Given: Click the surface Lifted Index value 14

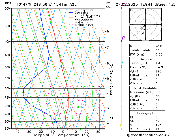Looking at the screenshot, I should pyautogui.click(x=157, y=75).
